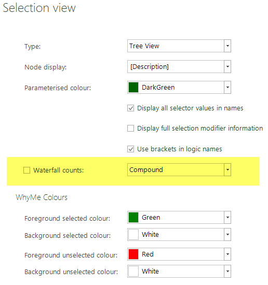268x285 pixels.
Task: Tick the Waterfall counts checkbox
Action: click(x=26, y=170)
